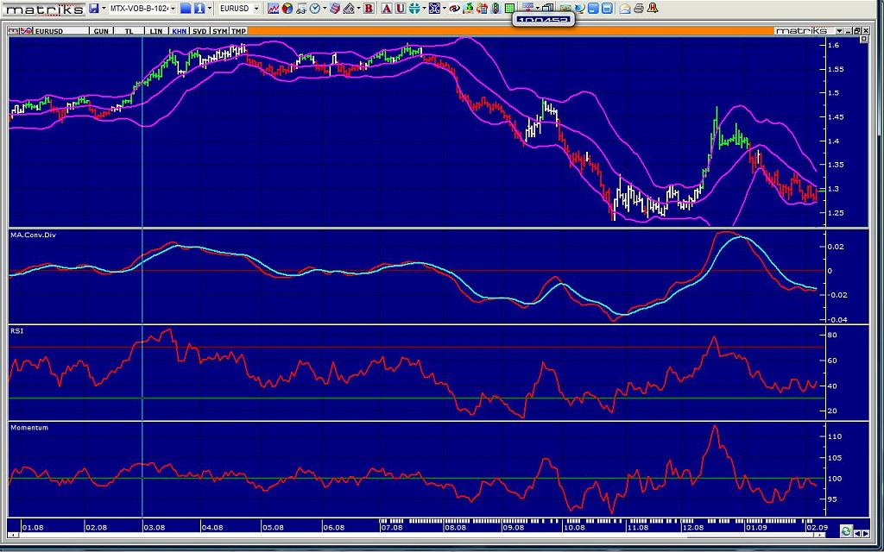The width and height of the screenshot is (884, 552).
Task: Click the SYM button in chart header
Action: 219,31
